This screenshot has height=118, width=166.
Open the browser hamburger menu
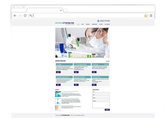click(151, 16)
